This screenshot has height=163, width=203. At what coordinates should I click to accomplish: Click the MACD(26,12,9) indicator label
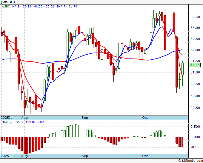12,122
